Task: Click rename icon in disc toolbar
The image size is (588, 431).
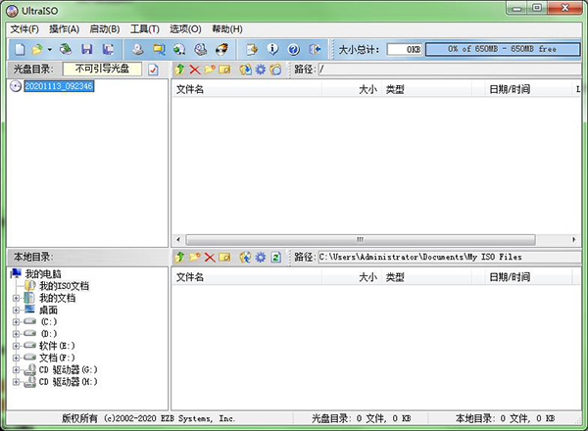Action: click(x=224, y=70)
